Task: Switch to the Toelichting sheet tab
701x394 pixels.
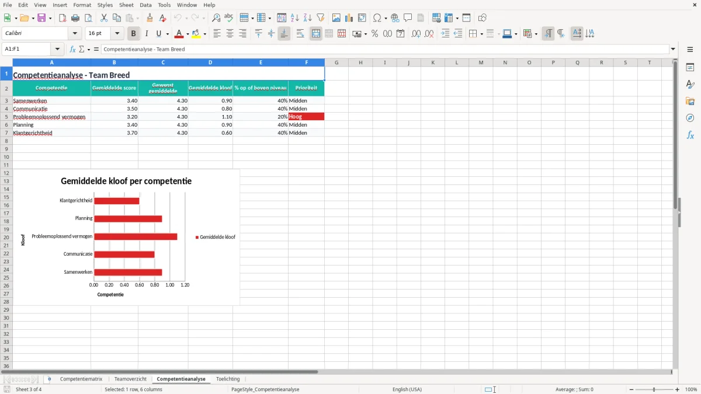Action: [228, 379]
